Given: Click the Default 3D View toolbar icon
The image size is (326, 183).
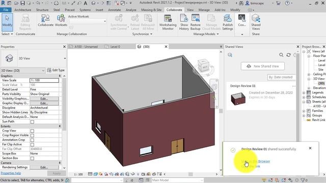Looking at the screenshot, I should (93, 3).
